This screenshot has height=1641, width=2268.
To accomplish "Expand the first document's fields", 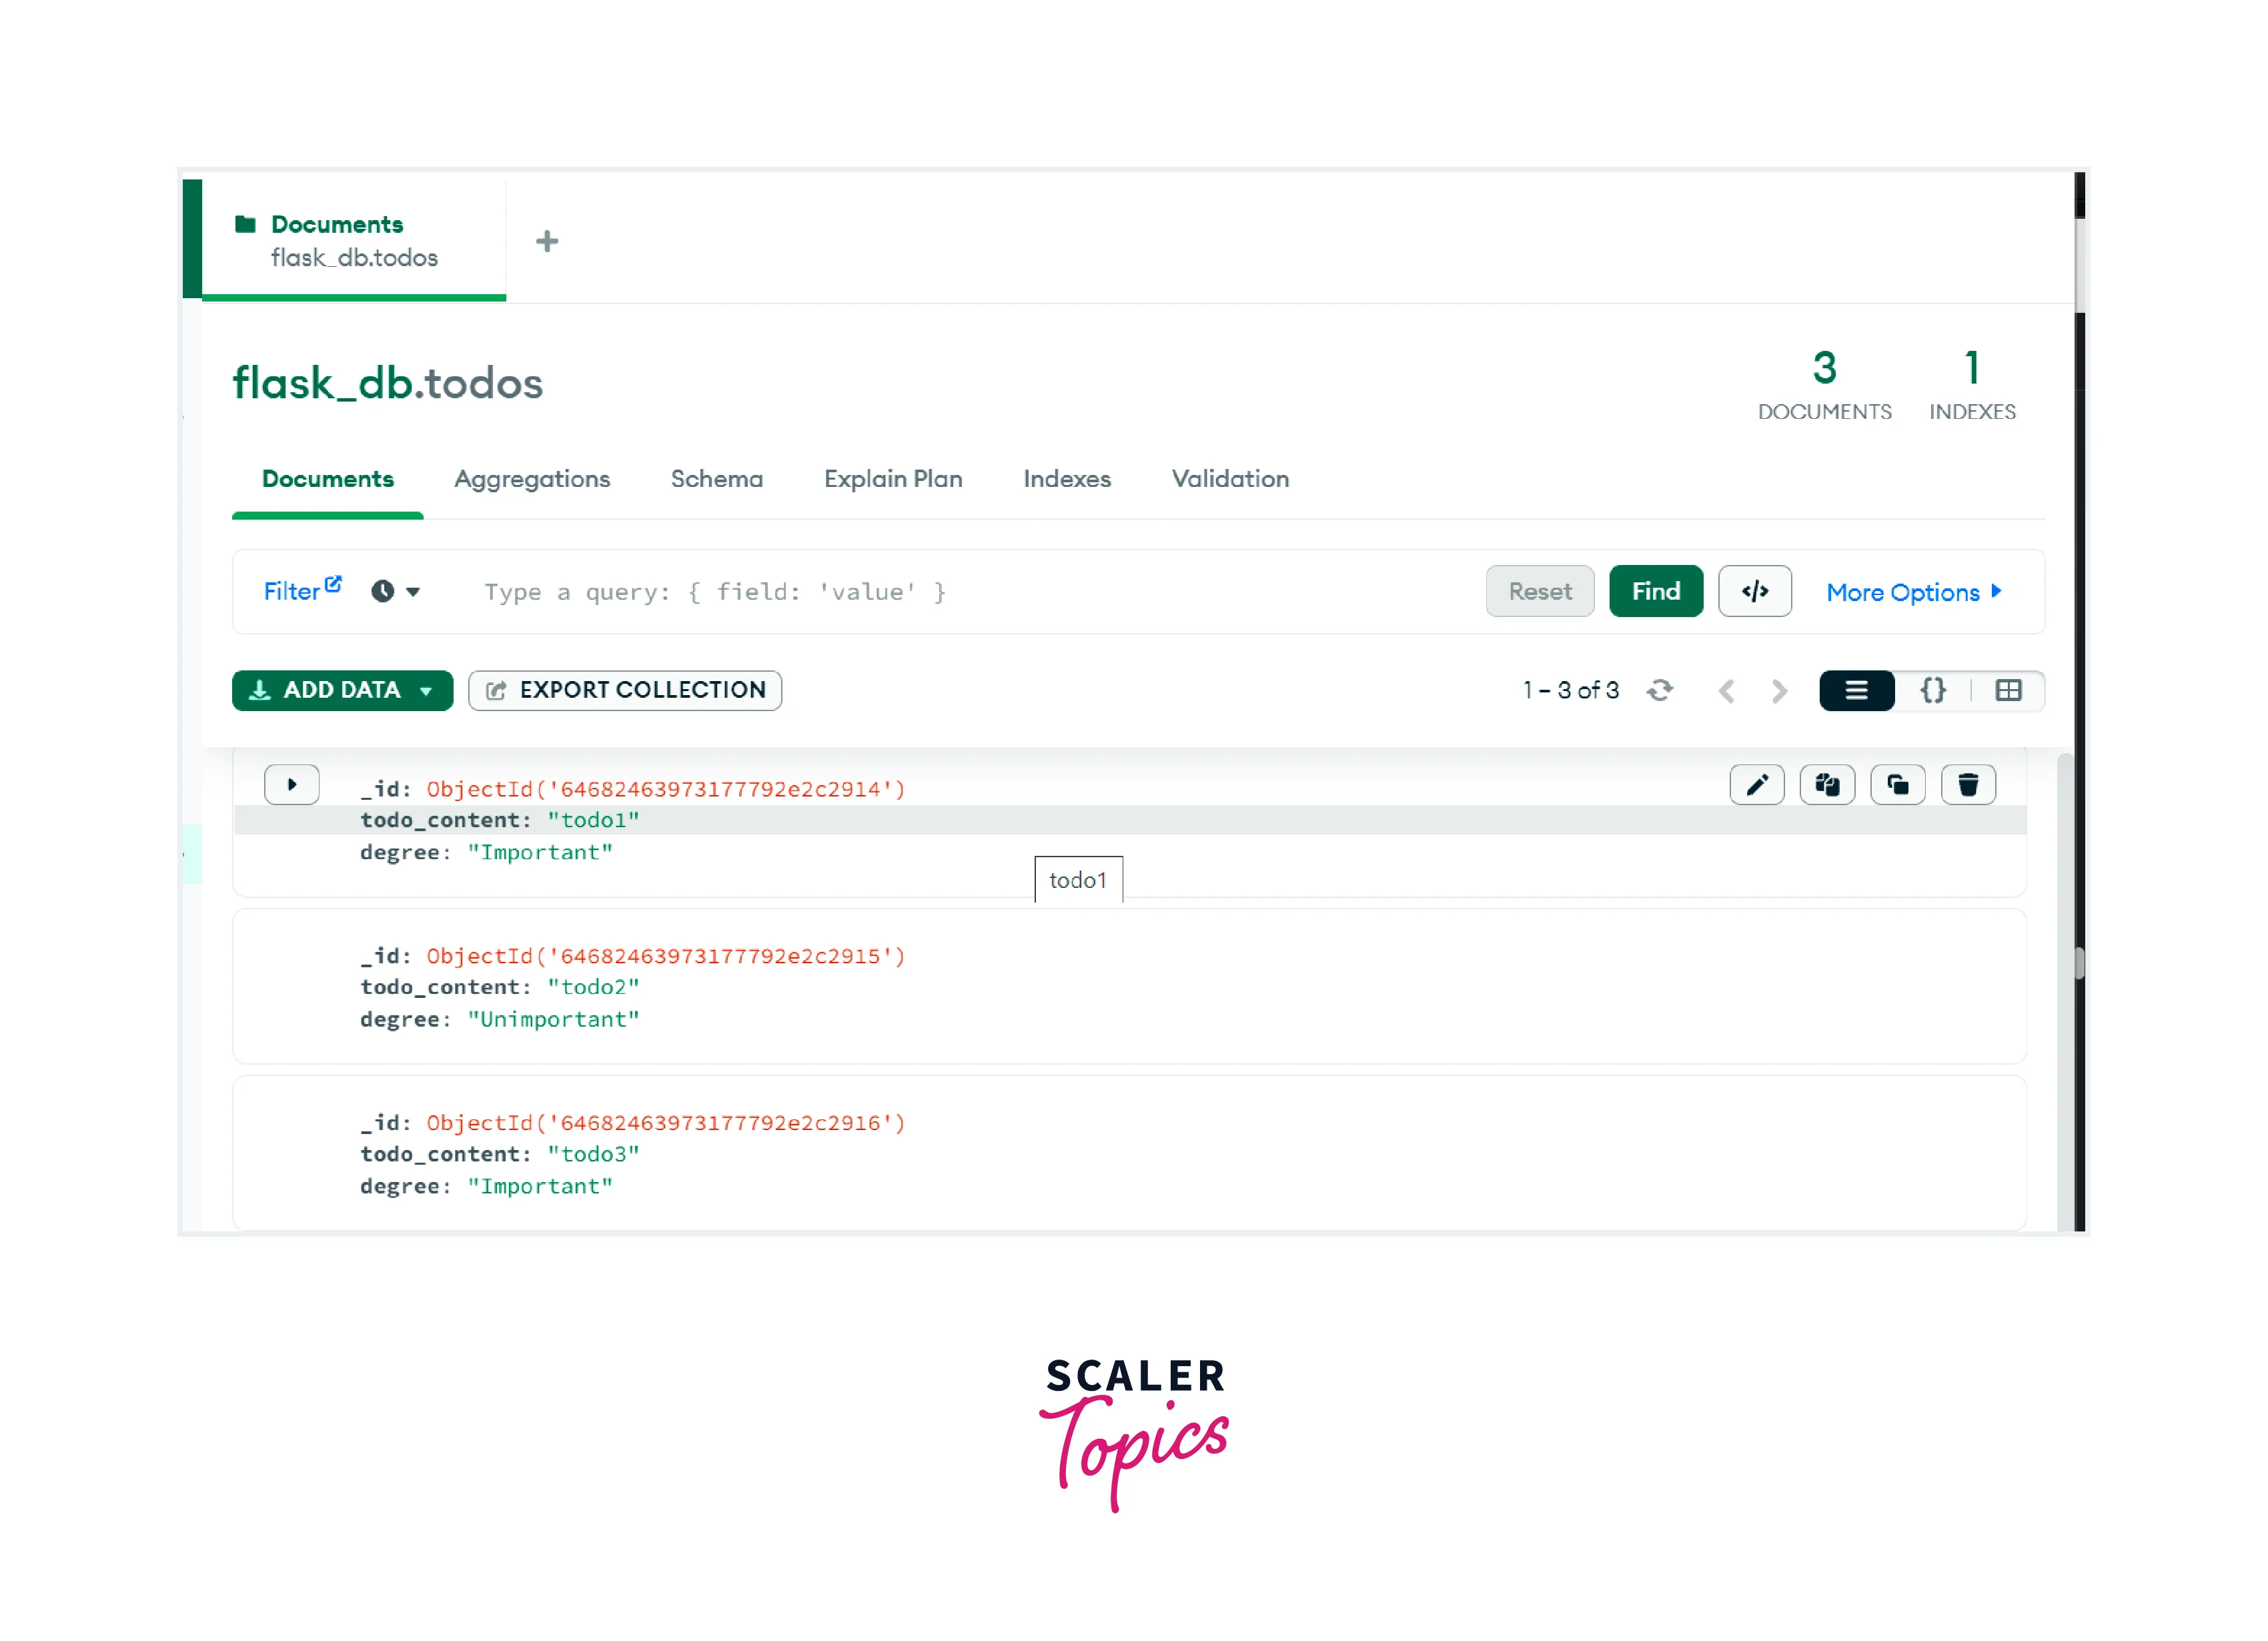I will click(292, 785).
